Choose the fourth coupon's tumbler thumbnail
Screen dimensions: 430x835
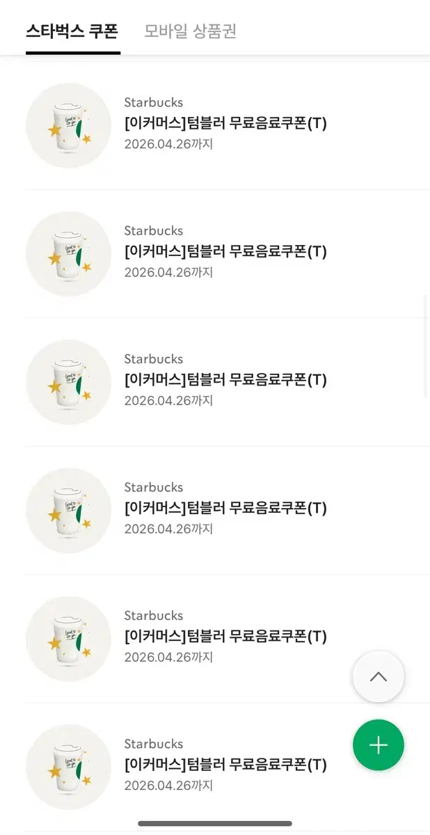tap(68, 510)
